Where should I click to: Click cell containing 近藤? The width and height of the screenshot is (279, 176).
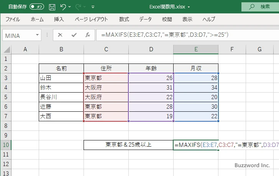click(61, 107)
